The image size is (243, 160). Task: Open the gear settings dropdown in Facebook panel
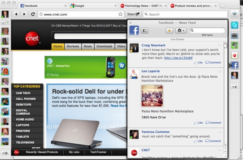(181, 31)
